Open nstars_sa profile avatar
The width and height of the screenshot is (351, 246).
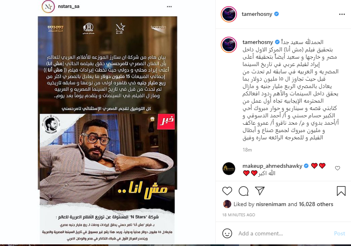click(48, 7)
